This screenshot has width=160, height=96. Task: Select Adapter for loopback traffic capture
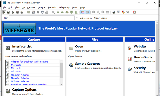[x=29, y=61]
